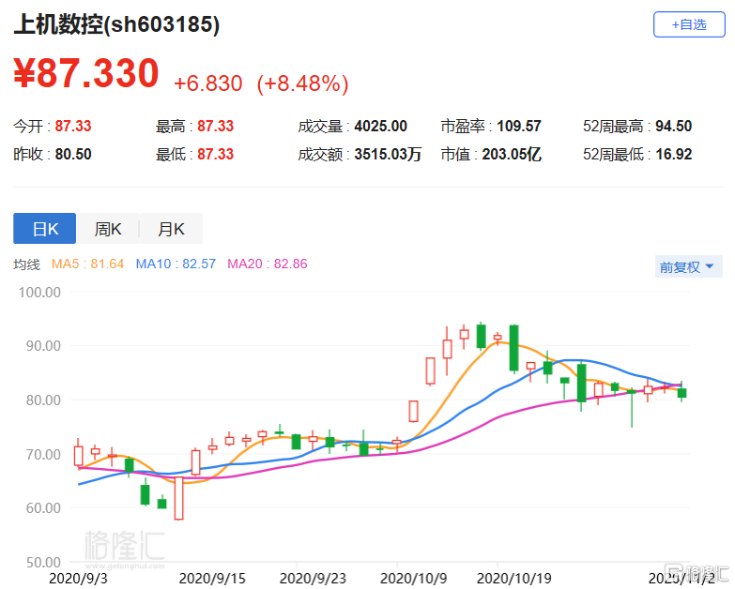Viewport: 735px width, 589px height.
Task: Click 成交额 turnover 3515.03万
Action: 388,154
